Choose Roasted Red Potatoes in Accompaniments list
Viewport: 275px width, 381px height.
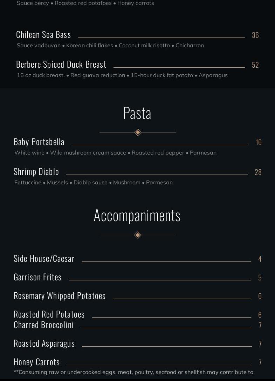[x=49, y=314]
